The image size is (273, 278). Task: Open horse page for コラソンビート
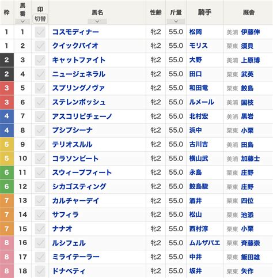click(75, 159)
